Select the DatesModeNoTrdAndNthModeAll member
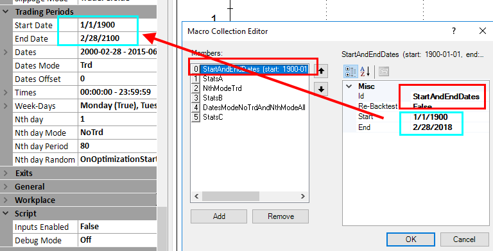 tap(254, 108)
